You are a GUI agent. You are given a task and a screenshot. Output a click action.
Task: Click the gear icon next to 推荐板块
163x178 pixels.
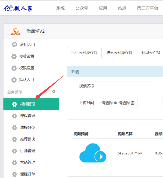14,139
